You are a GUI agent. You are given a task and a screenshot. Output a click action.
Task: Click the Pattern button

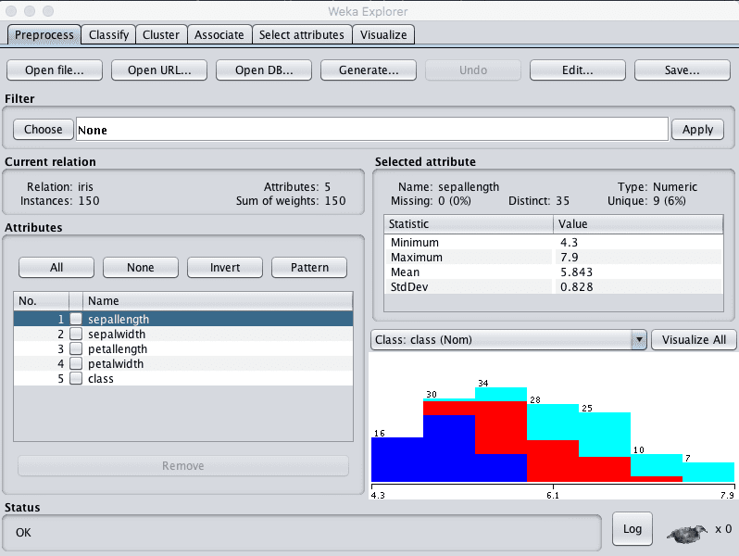tap(309, 268)
